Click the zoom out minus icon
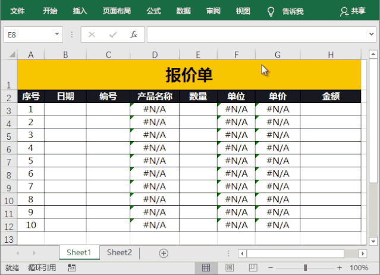Screen dimensions: 380x275 click(271, 268)
